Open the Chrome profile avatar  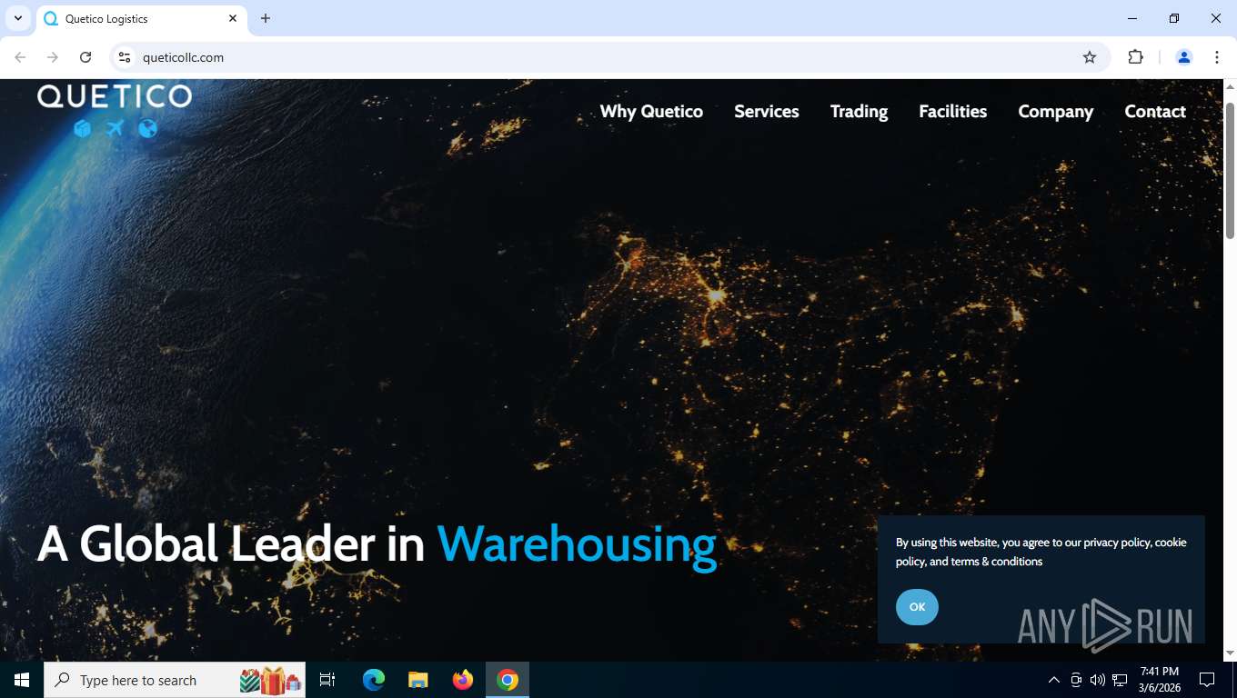(1184, 57)
